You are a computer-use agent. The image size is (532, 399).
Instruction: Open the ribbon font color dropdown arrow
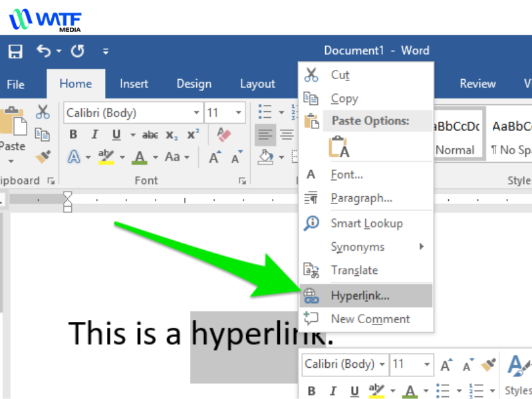tap(156, 158)
